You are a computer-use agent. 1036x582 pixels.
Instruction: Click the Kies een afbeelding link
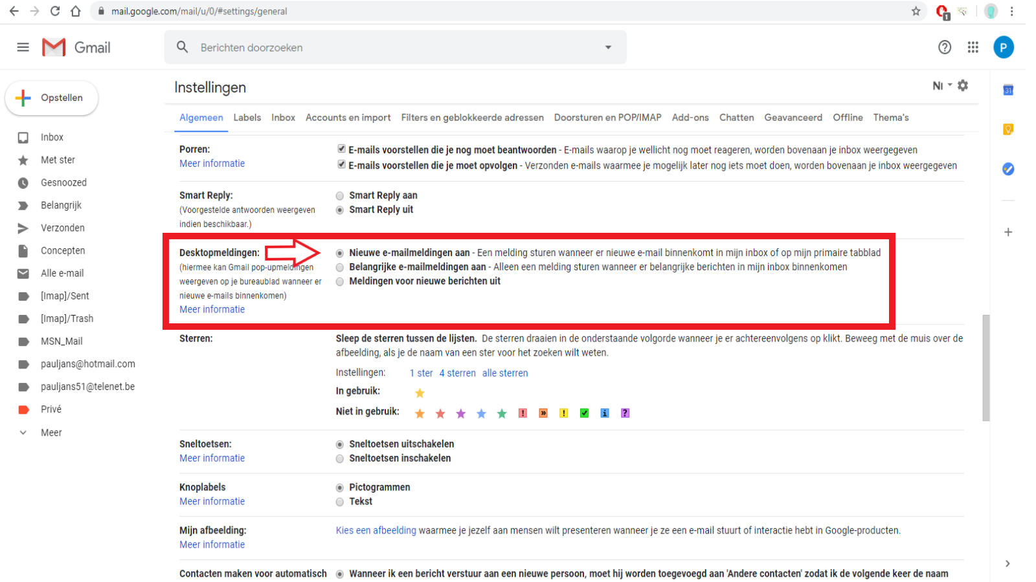[x=376, y=531]
